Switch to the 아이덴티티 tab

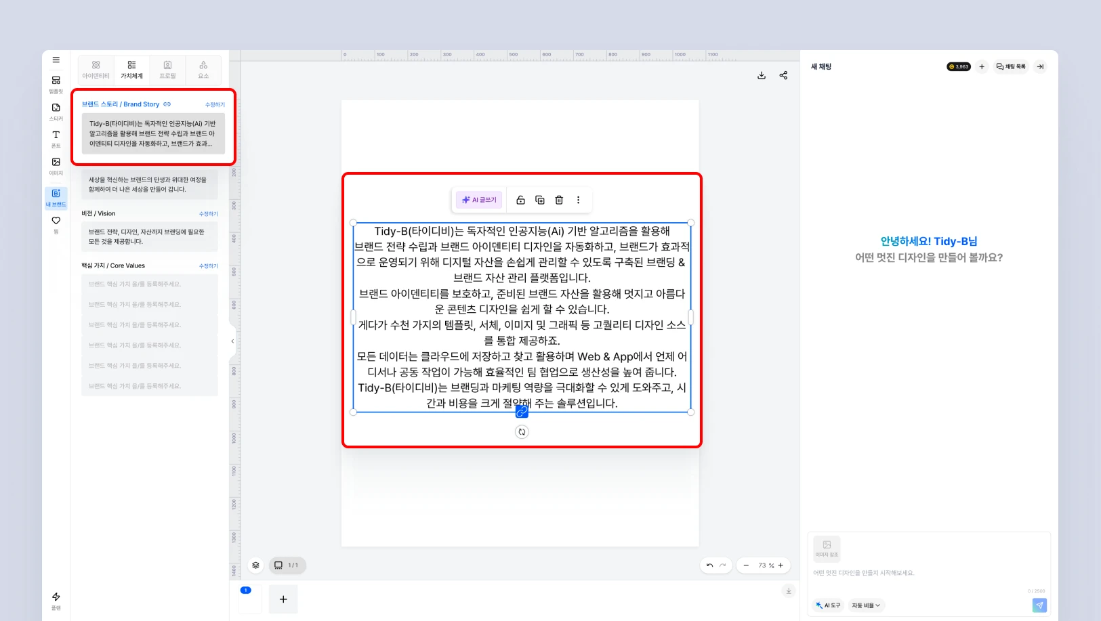(x=96, y=70)
